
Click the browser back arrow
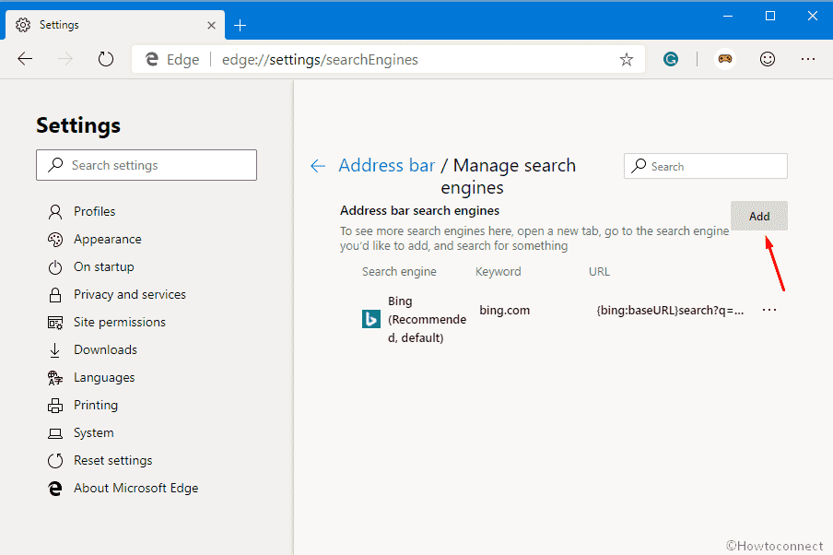click(25, 59)
